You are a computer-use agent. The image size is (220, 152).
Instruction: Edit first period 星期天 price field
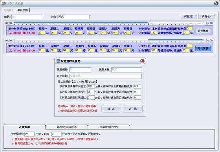115,33
